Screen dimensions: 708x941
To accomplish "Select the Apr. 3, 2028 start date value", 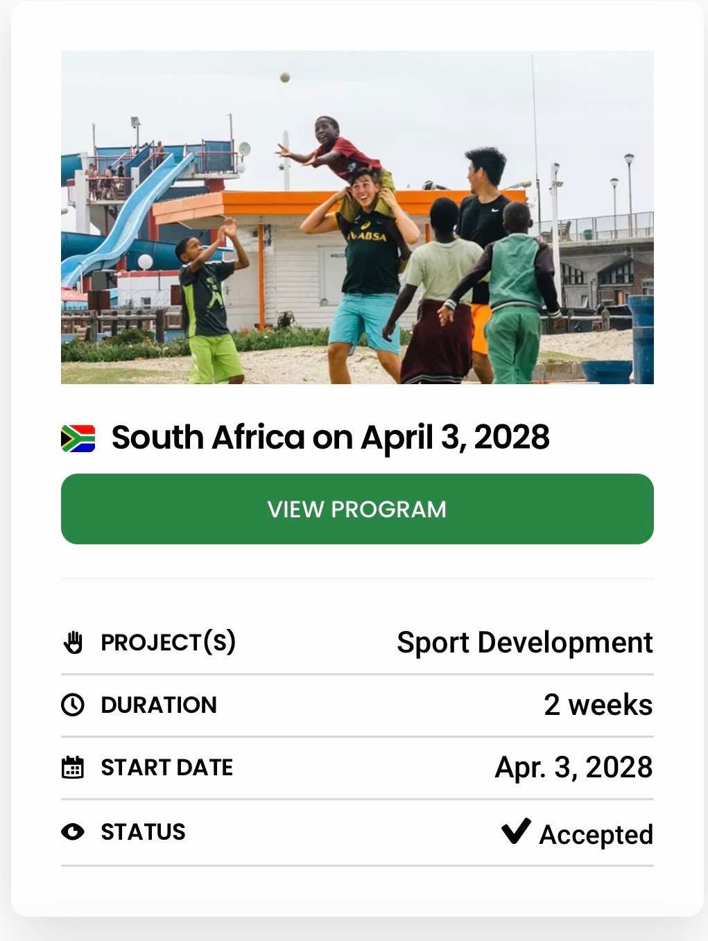I will pos(573,768).
